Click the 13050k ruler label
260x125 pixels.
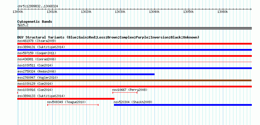click(188, 12)
